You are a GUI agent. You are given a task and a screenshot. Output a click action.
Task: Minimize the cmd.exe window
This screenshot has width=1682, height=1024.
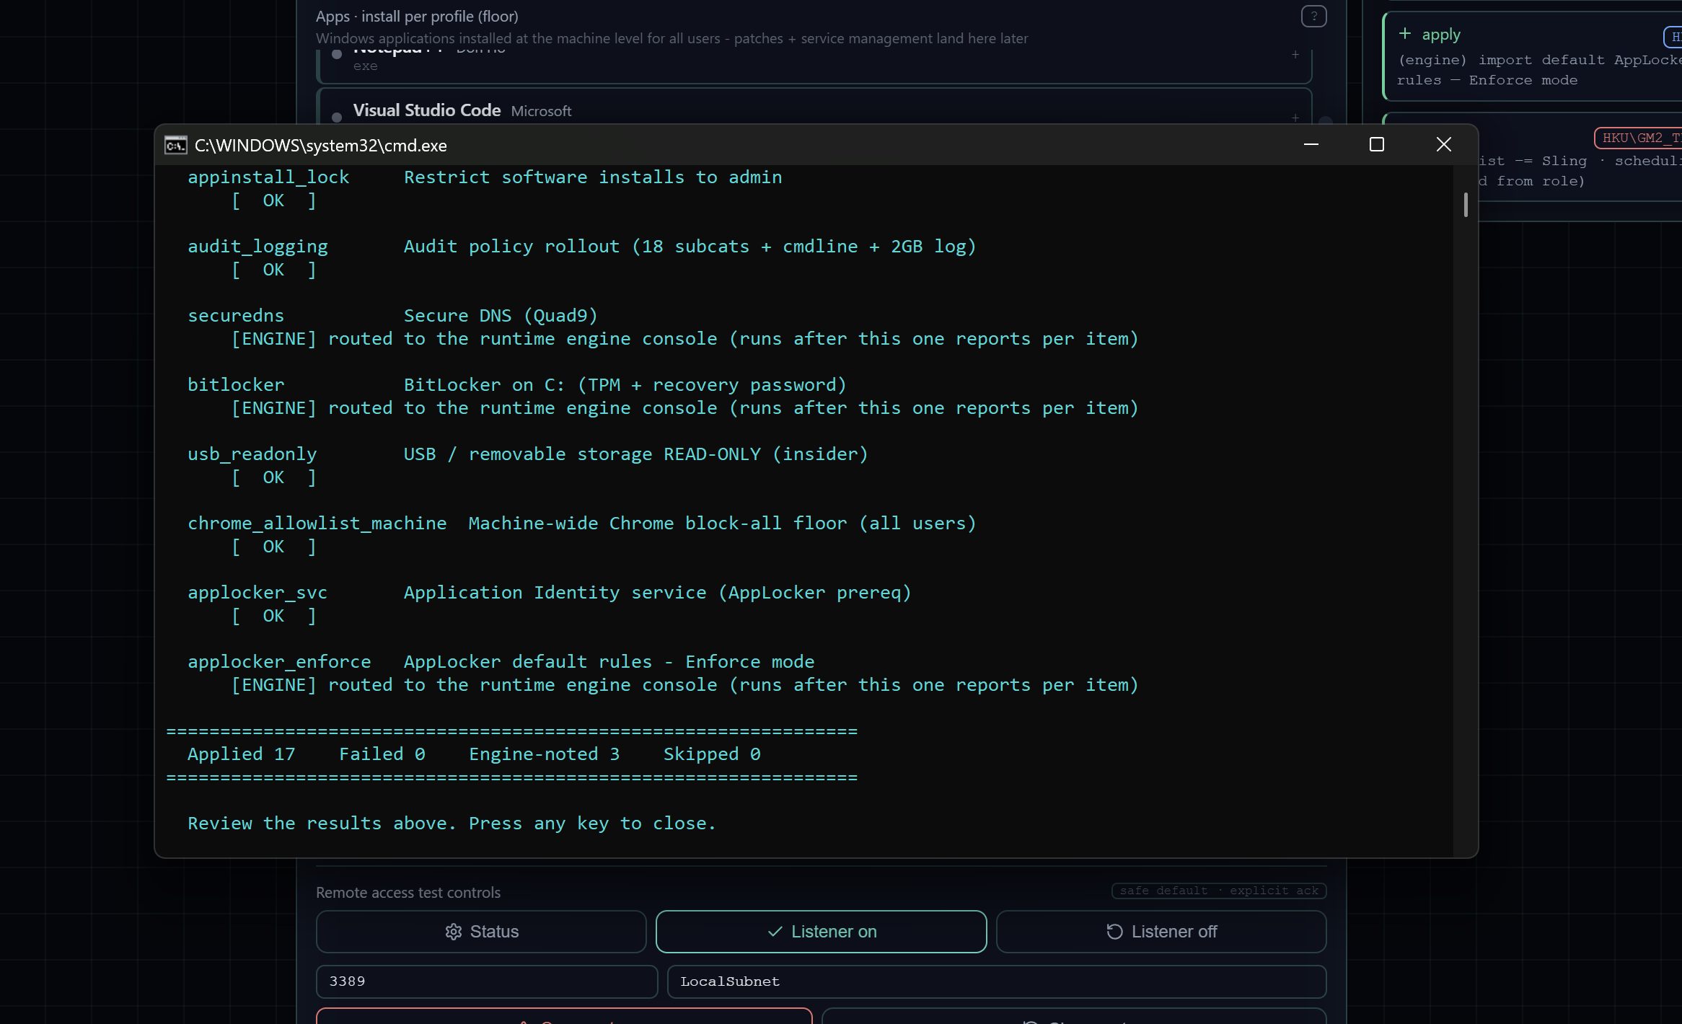1311,144
